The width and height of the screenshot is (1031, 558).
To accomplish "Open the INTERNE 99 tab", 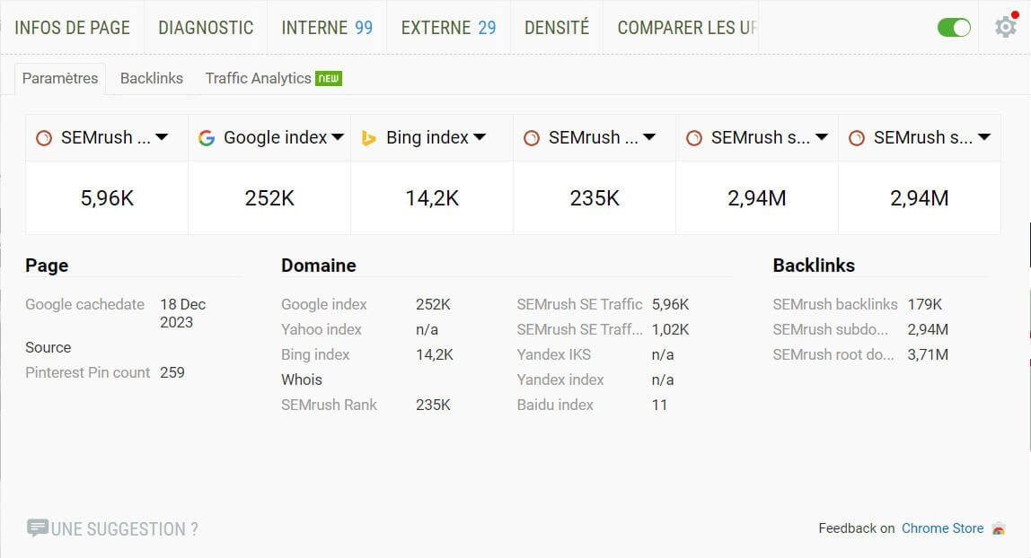I will (327, 28).
